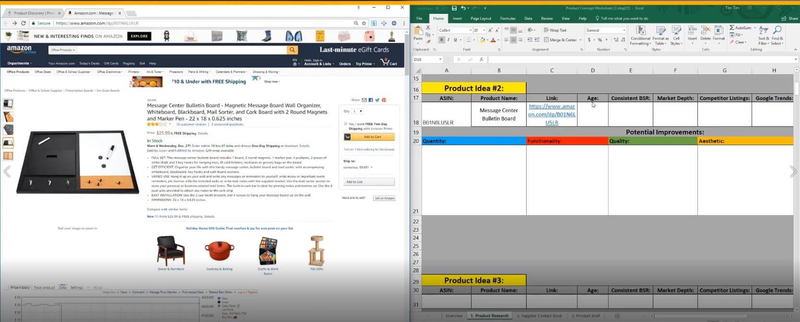
Task: Toggle Wrap Text in Excel's Alignment group
Action: [555, 30]
